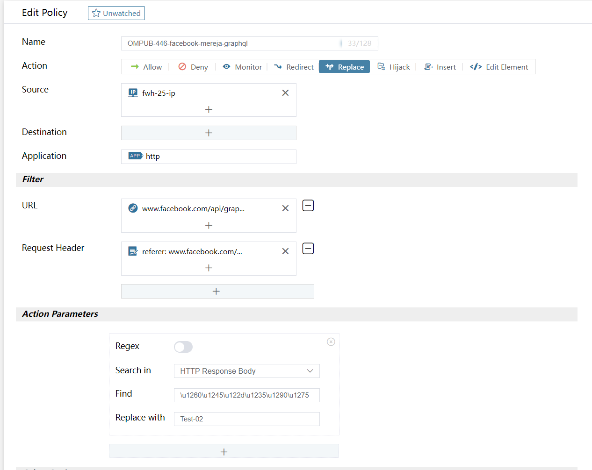Viewport: 592px width, 470px height.
Task: Add another action parameter block
Action: (224, 451)
